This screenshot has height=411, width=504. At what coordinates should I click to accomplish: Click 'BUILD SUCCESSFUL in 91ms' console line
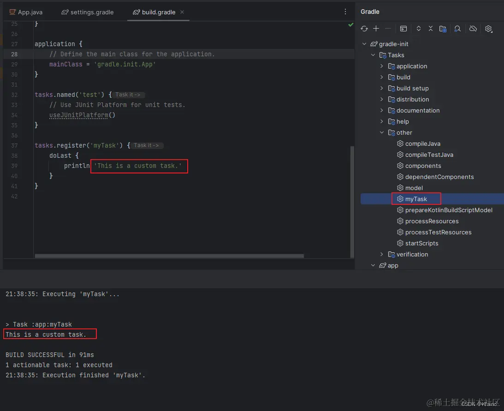click(49, 355)
